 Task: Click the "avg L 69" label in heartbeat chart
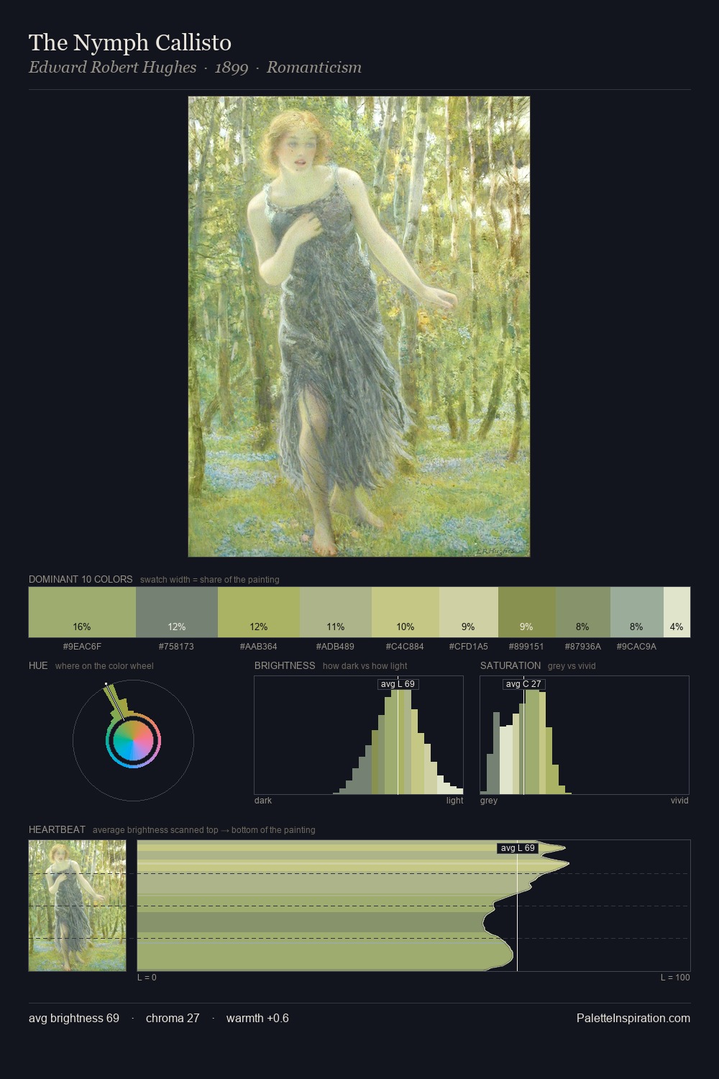pos(517,848)
